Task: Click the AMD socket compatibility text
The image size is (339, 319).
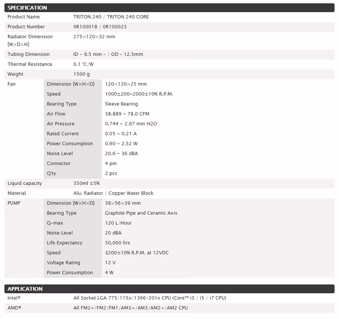Action: [131, 308]
